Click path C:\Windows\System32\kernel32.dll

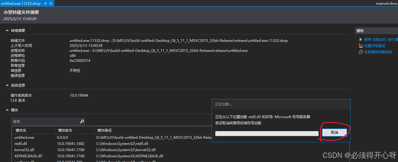pyautogui.click(x=126, y=150)
